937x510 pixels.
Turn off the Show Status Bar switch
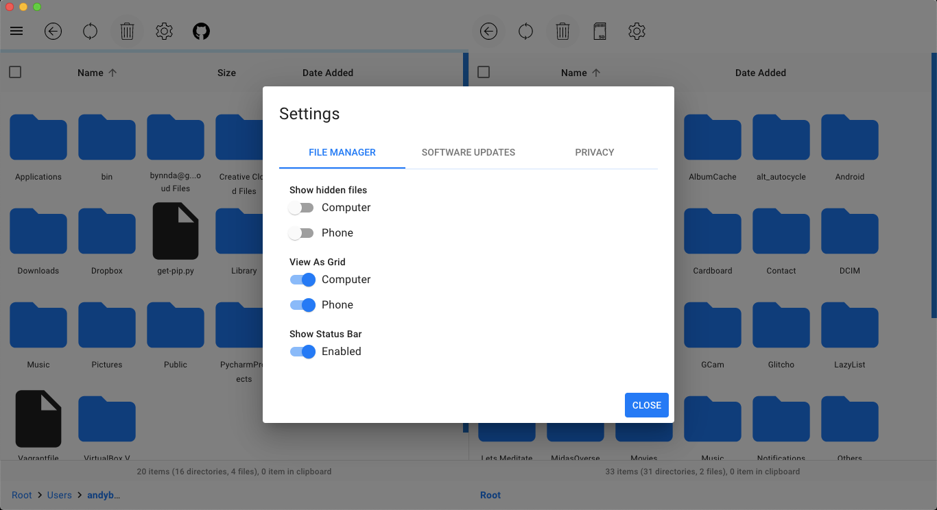click(303, 352)
